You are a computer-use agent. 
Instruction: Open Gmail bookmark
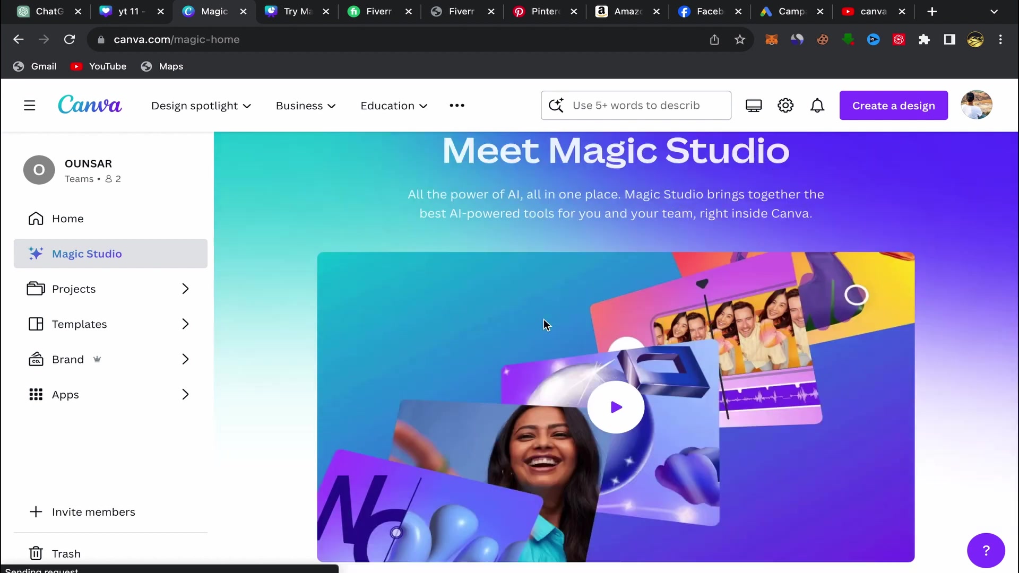pos(35,66)
